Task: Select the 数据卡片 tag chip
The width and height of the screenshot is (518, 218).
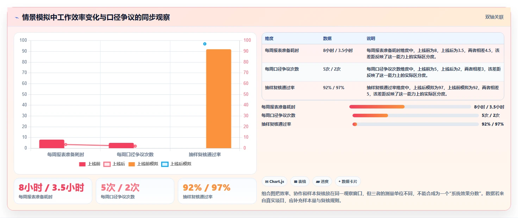Action: click(x=348, y=181)
